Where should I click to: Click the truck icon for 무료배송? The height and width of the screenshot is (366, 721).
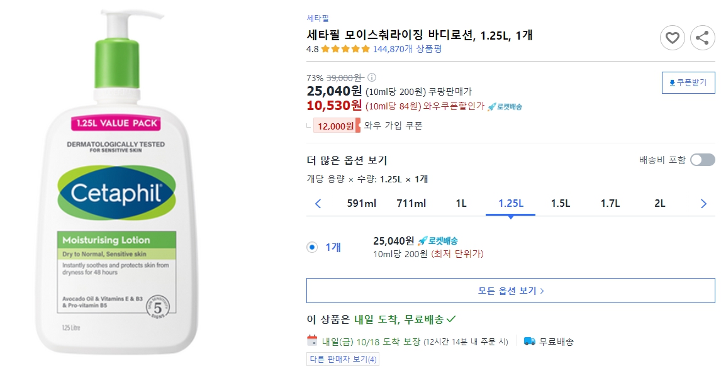click(x=528, y=342)
